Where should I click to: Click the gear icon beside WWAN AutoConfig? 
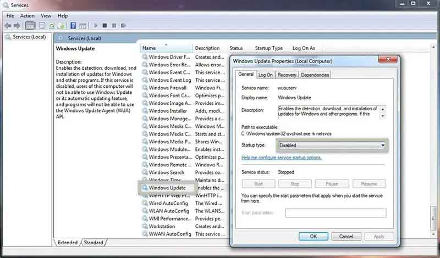(x=145, y=234)
